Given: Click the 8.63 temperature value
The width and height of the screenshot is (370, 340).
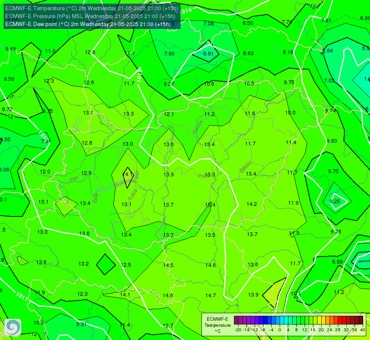Looking at the screenshot, I should [248, 54].
